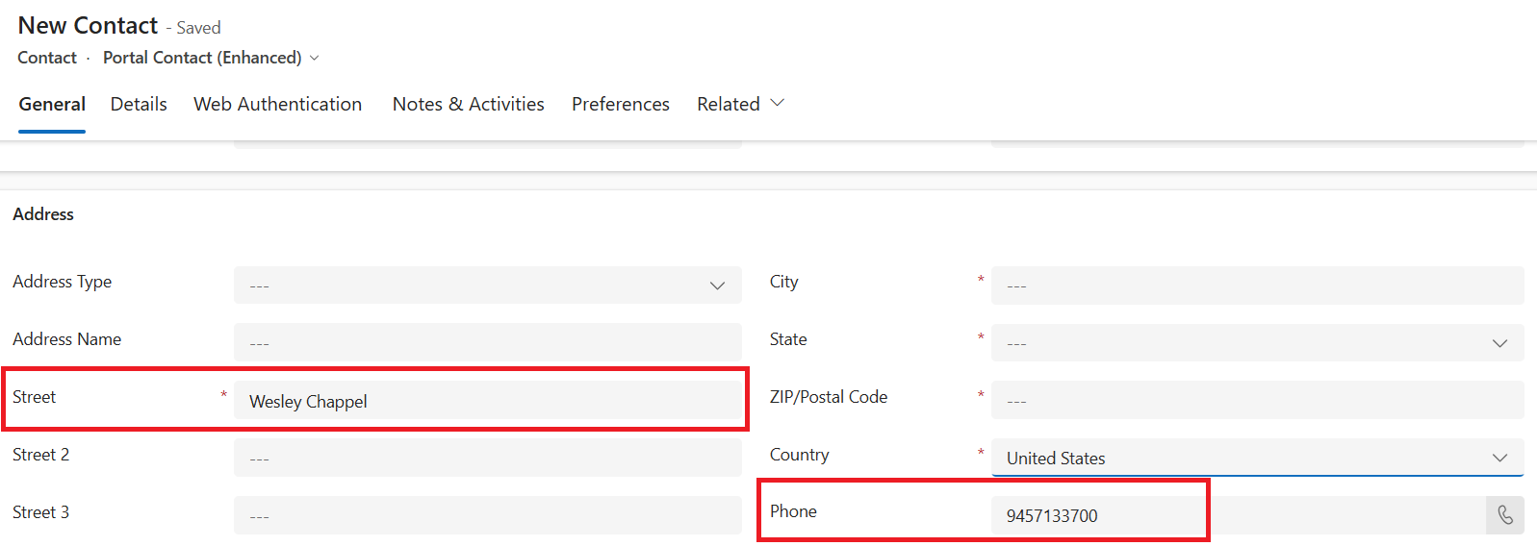Select the Preferences tab

coord(620,104)
